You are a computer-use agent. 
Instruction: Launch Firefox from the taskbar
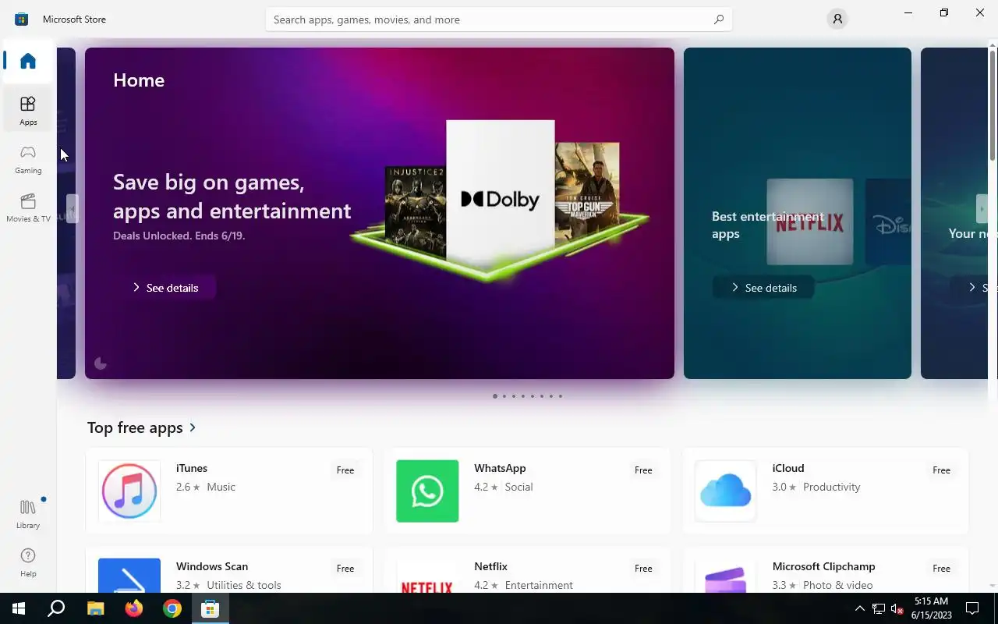coord(133,608)
